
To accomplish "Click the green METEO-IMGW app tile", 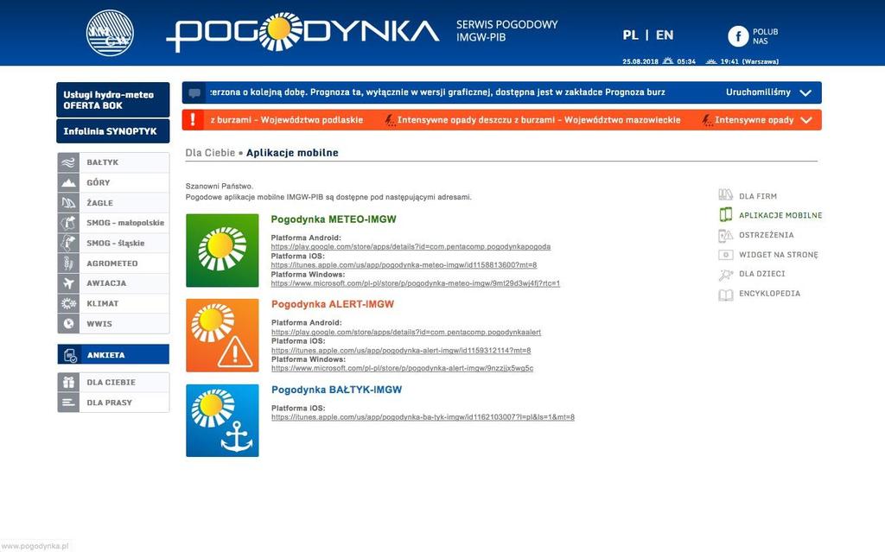I will (222, 250).
